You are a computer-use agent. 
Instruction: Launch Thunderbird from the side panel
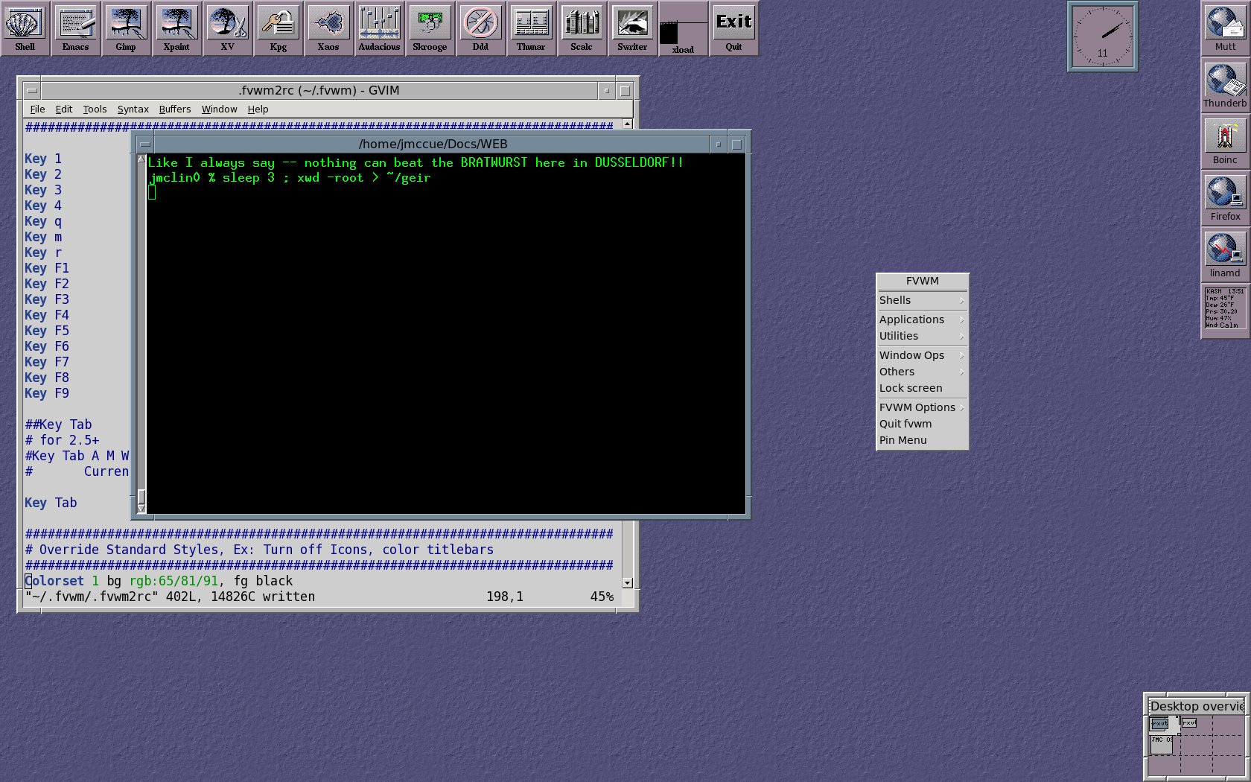[1226, 85]
